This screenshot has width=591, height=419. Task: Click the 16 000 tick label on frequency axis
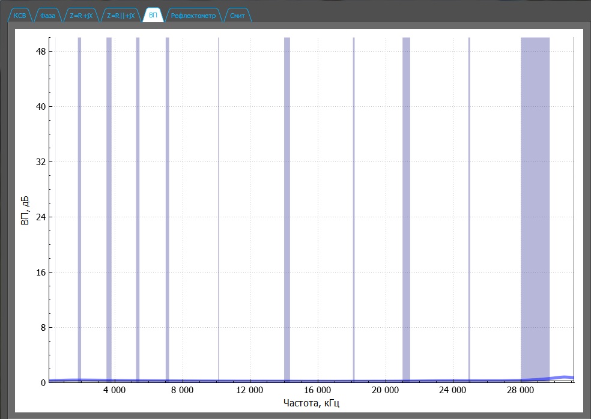pyautogui.click(x=316, y=390)
